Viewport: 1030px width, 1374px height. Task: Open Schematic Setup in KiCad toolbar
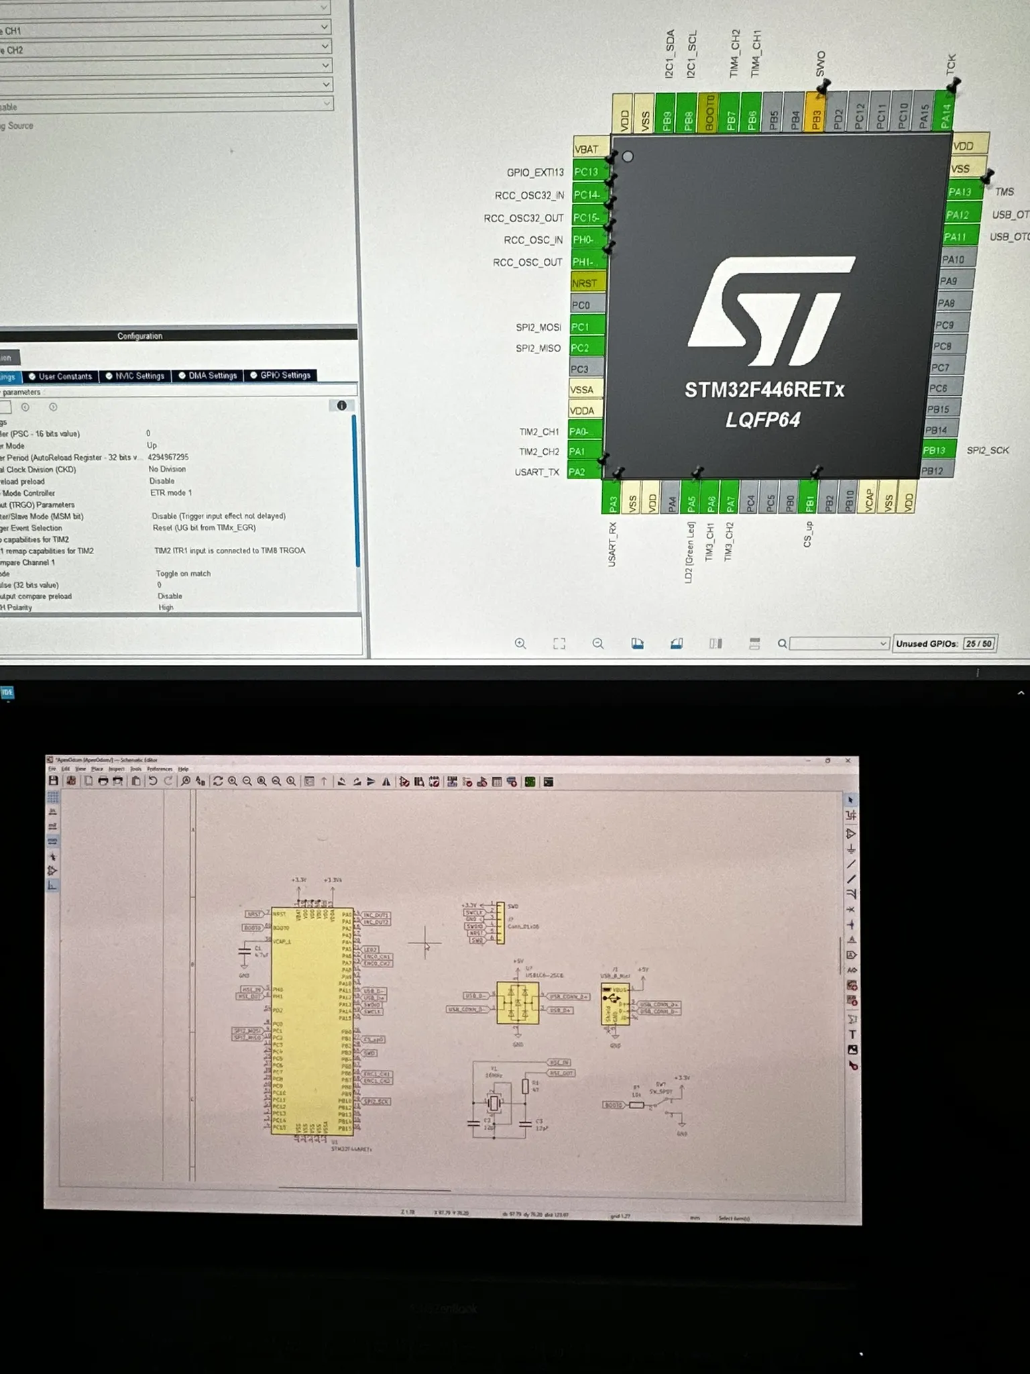(x=72, y=781)
